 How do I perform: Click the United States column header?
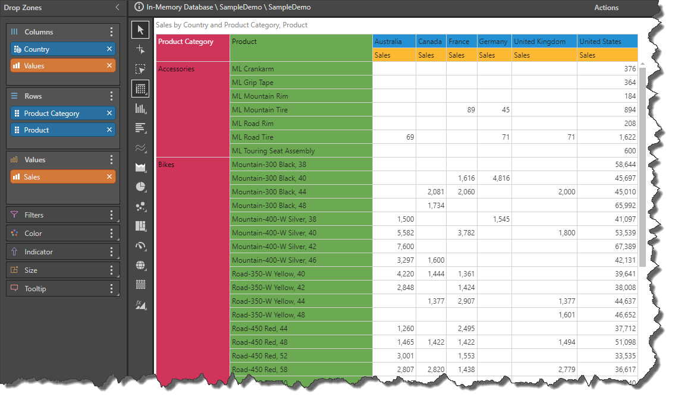(x=607, y=42)
